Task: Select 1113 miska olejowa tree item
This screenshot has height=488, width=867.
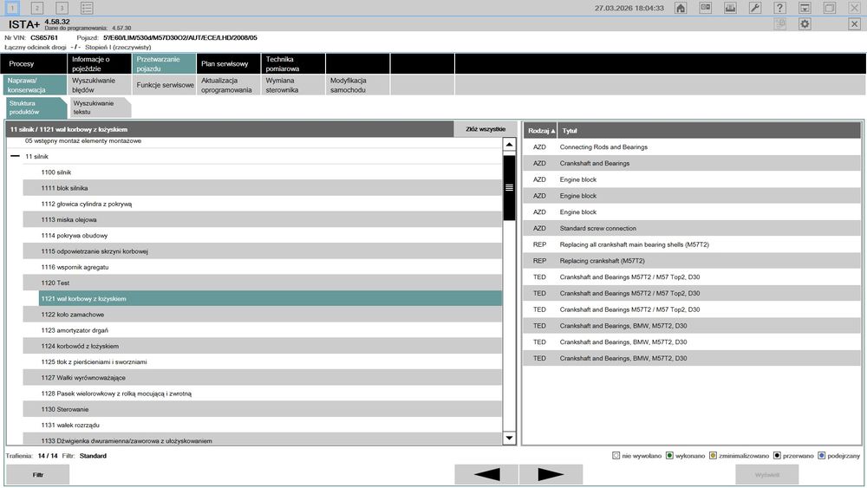Action: click(x=262, y=220)
